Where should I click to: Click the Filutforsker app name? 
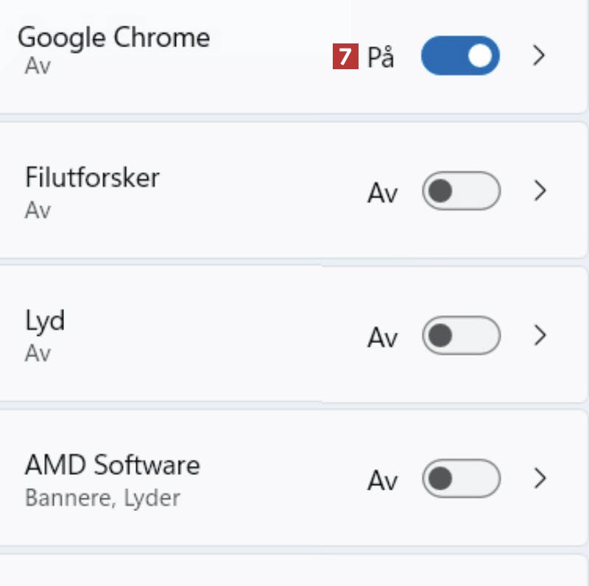[x=92, y=177]
